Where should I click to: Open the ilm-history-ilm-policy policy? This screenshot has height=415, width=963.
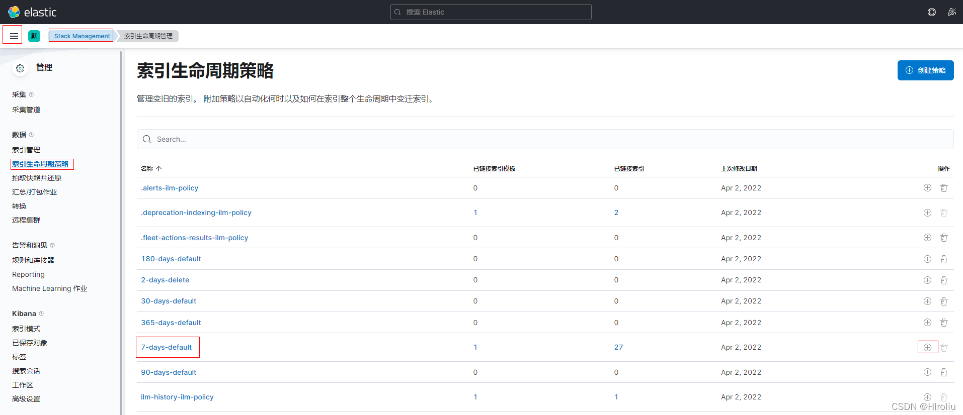pos(177,397)
